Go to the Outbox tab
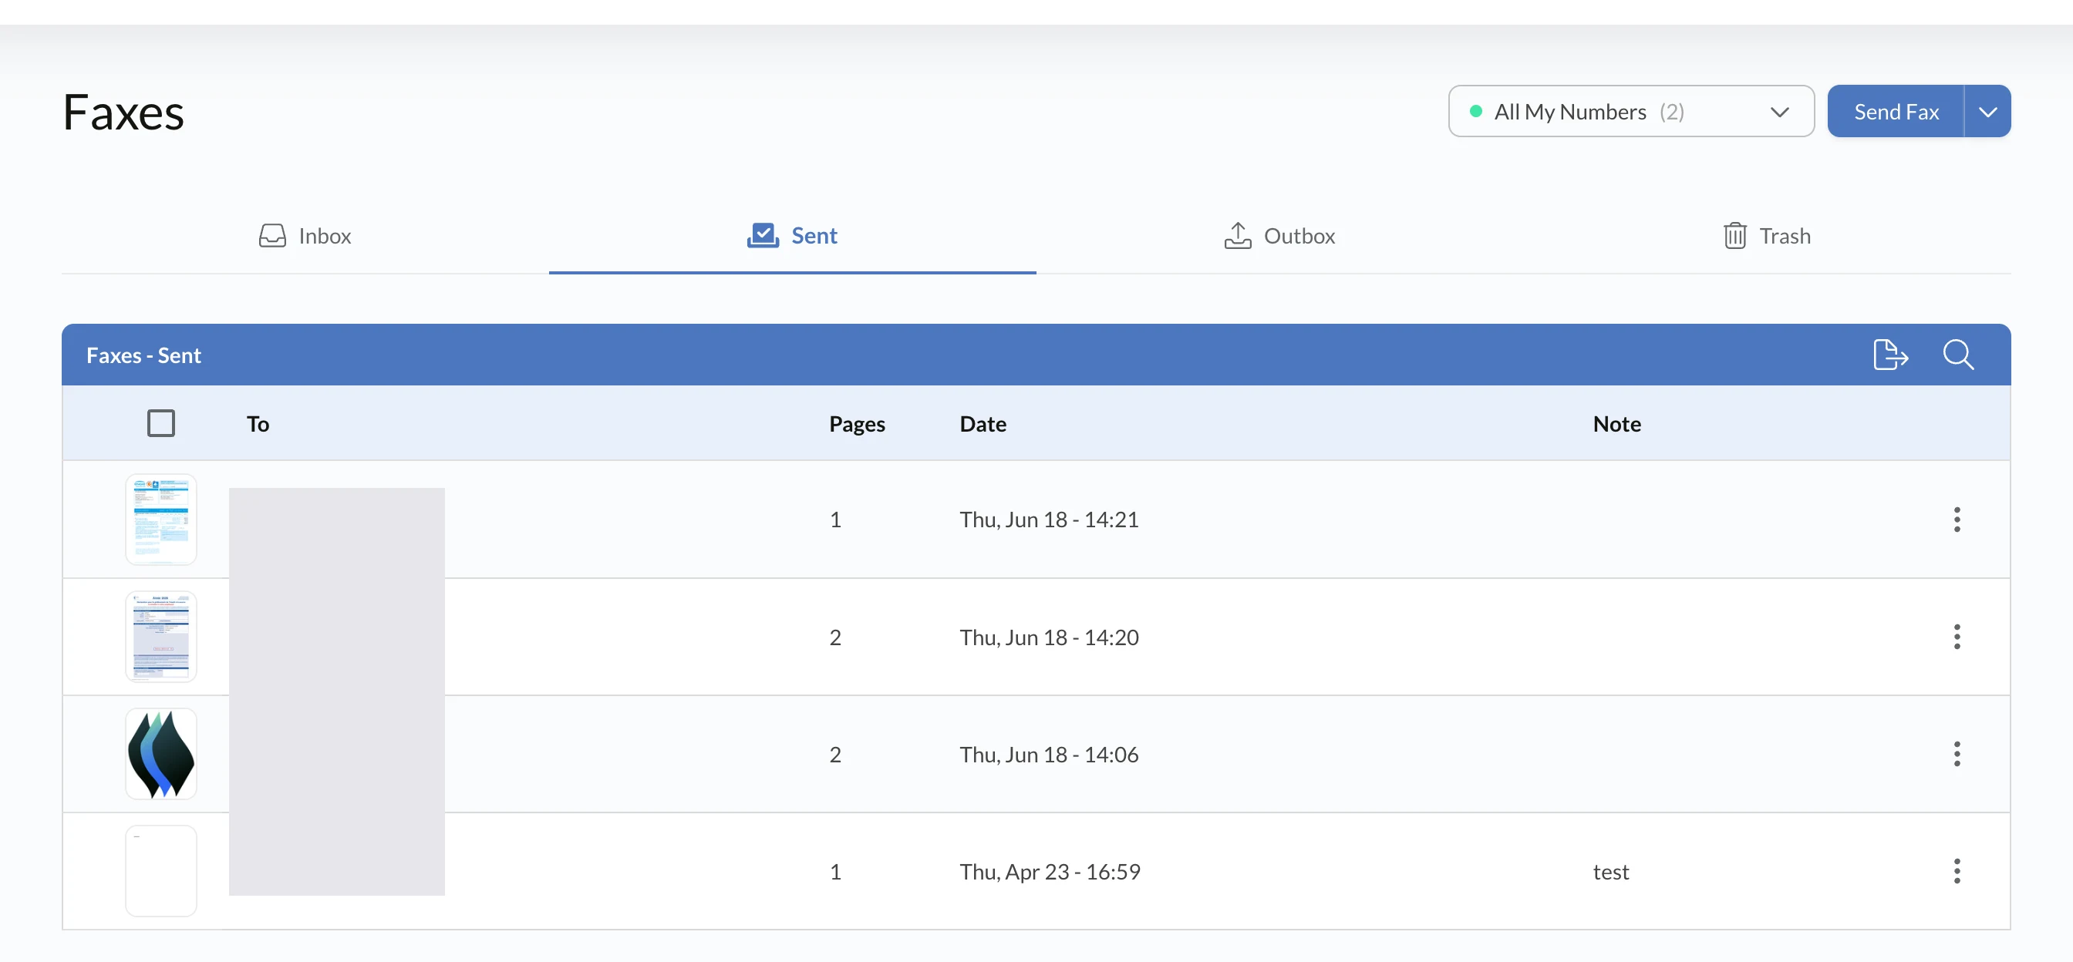The height and width of the screenshot is (962, 2073). click(x=1279, y=236)
